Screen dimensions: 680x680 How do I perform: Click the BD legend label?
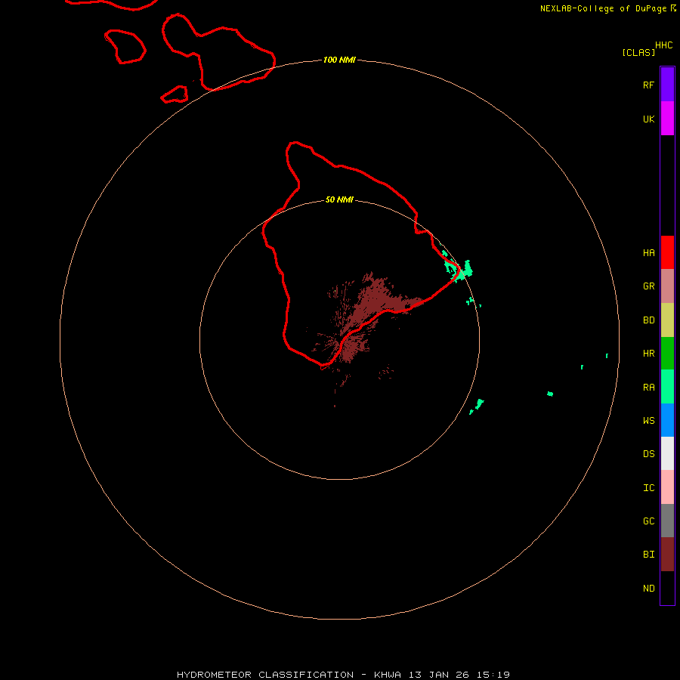648,320
